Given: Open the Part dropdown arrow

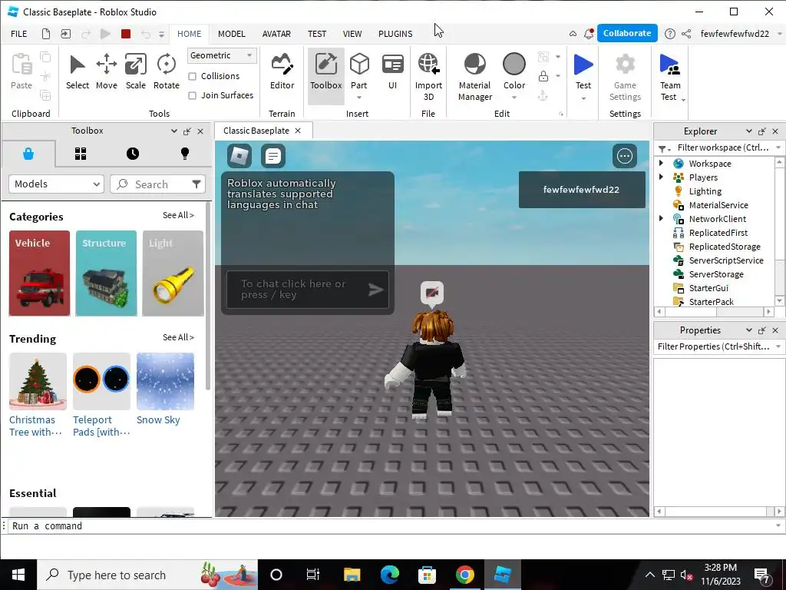Looking at the screenshot, I should 359,98.
